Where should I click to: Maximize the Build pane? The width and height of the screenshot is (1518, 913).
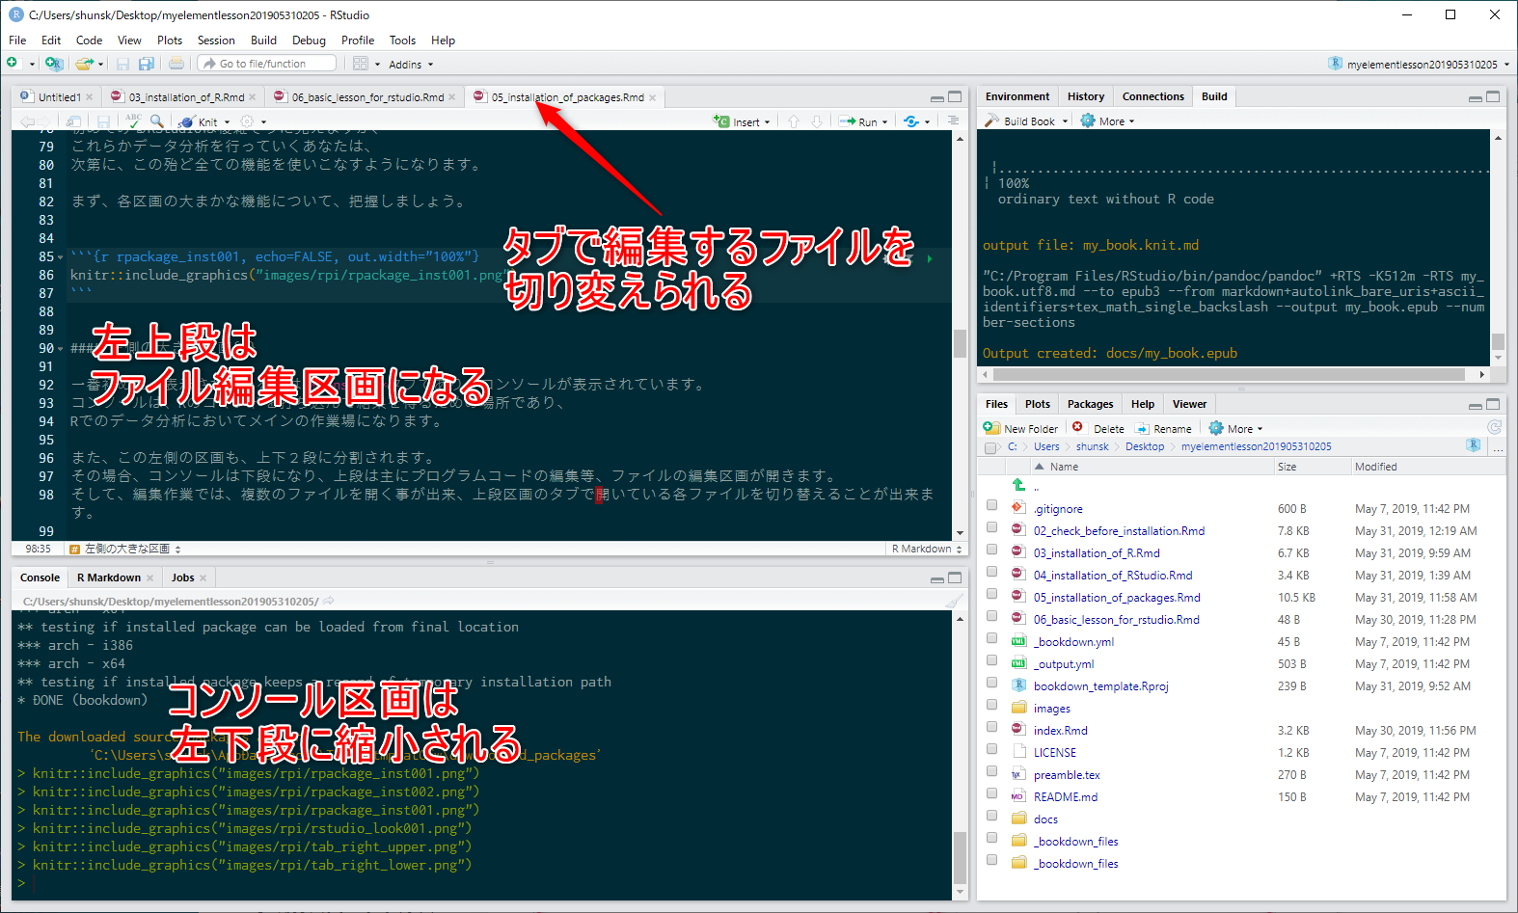click(1493, 97)
